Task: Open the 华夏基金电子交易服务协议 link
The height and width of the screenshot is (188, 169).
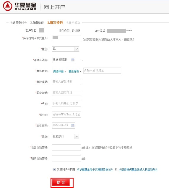Action: tap(95, 169)
